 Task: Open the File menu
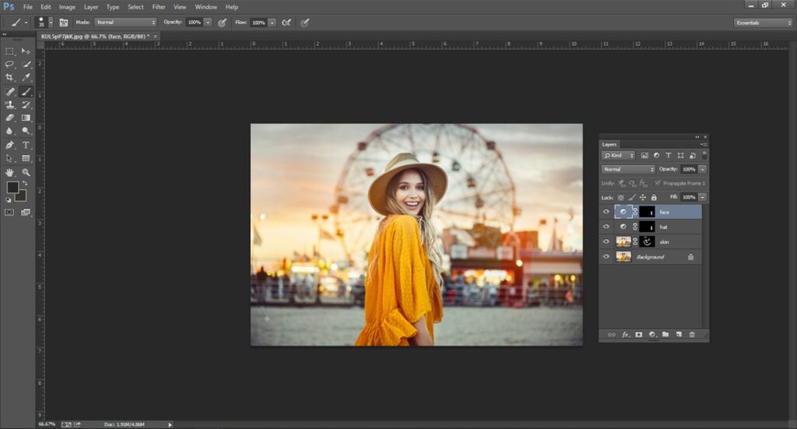point(27,7)
